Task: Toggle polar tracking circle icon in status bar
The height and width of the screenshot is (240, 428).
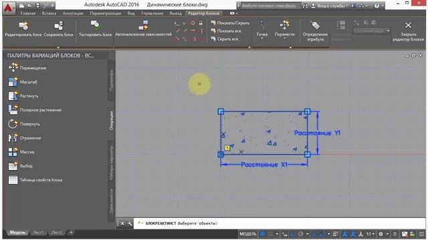Action: click(301, 234)
